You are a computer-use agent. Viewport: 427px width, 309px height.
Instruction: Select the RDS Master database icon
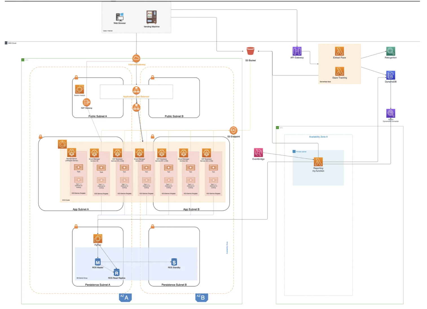tap(98, 262)
